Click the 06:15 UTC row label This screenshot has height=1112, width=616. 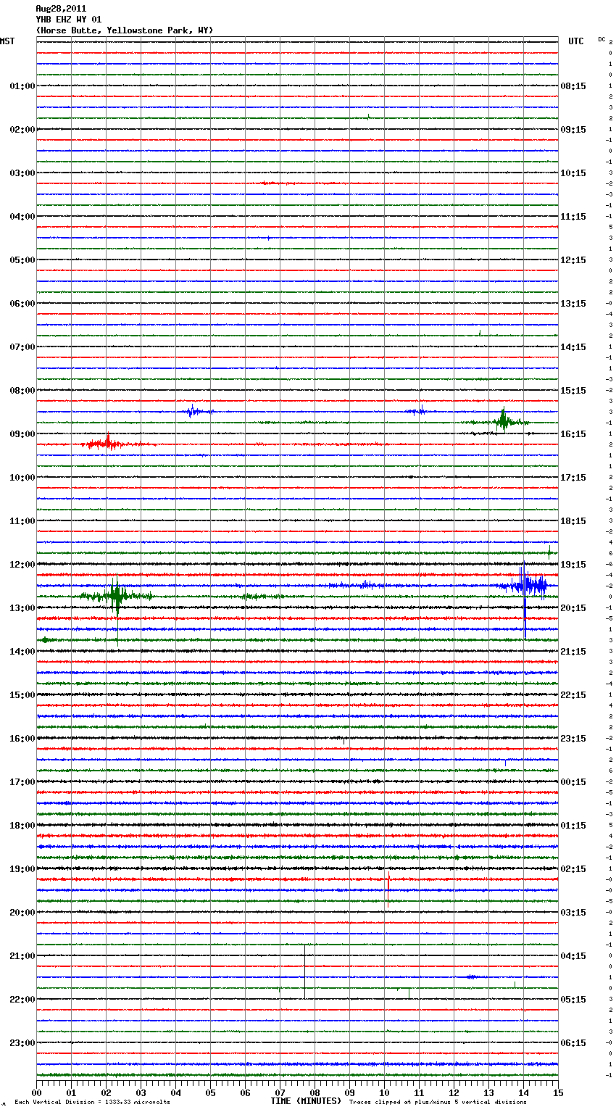tap(573, 1043)
